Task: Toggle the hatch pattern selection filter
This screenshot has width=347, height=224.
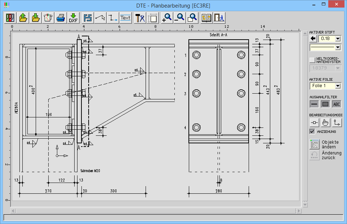Action: click(x=325, y=104)
